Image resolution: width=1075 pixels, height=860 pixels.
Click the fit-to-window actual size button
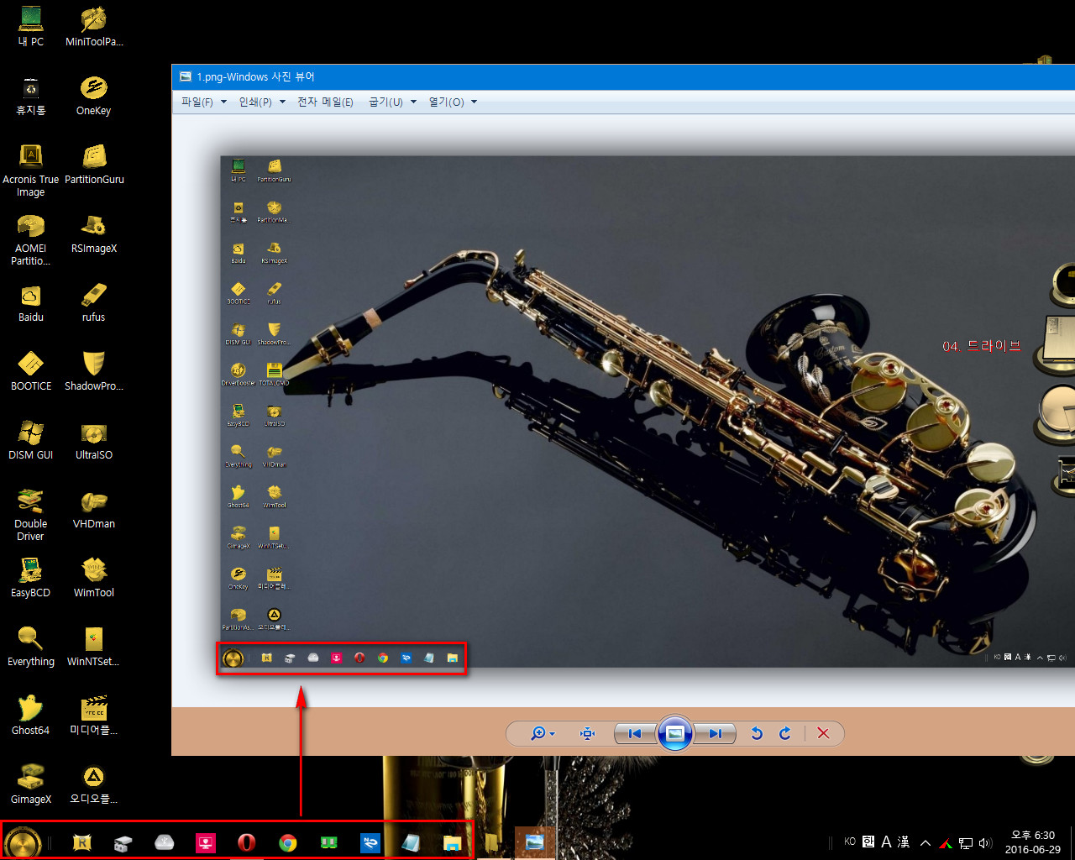(x=587, y=733)
